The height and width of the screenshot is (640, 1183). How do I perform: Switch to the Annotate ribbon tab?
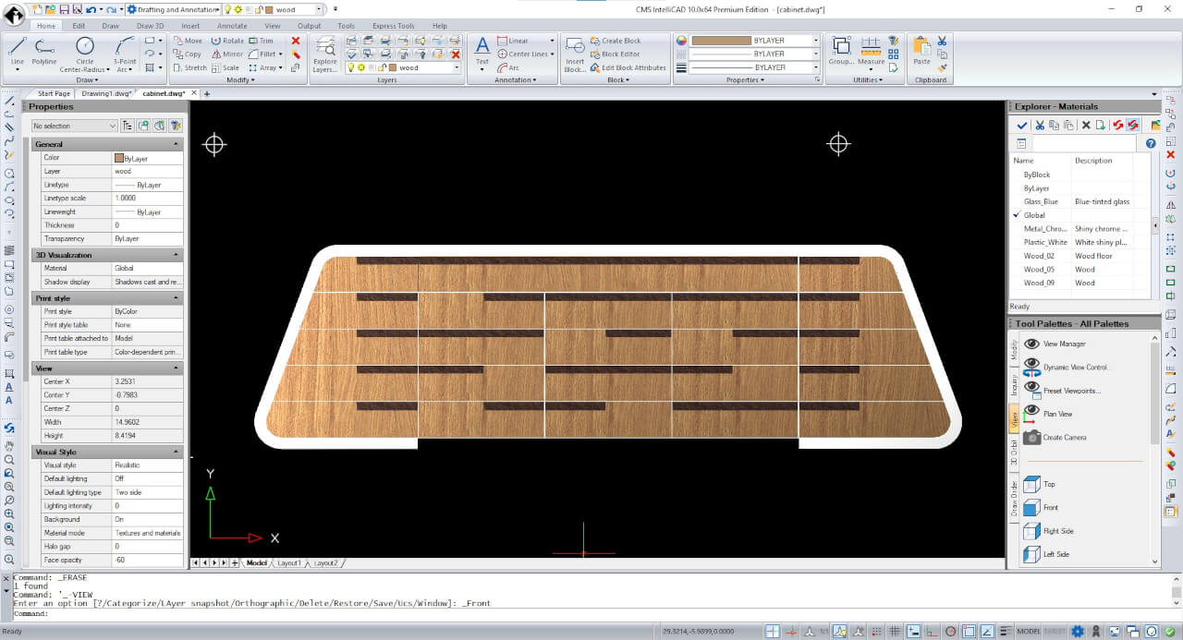[x=232, y=26]
